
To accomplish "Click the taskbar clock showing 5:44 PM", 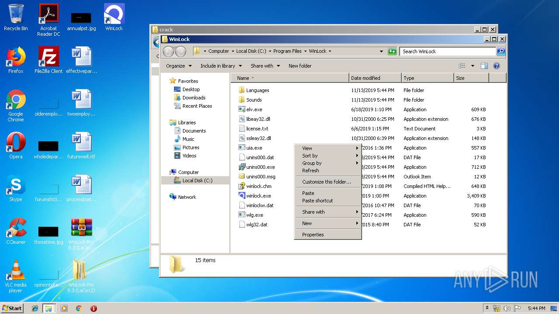I will click(536, 308).
